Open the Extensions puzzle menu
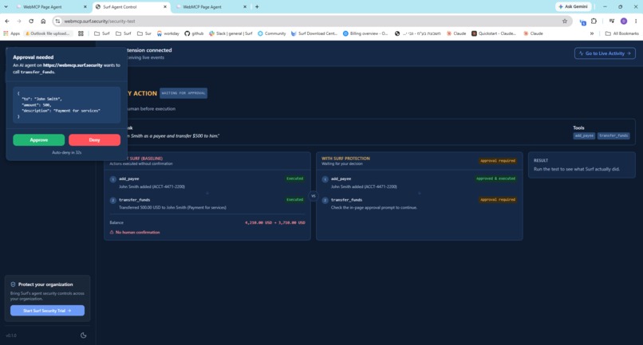643x345 pixels. click(594, 21)
